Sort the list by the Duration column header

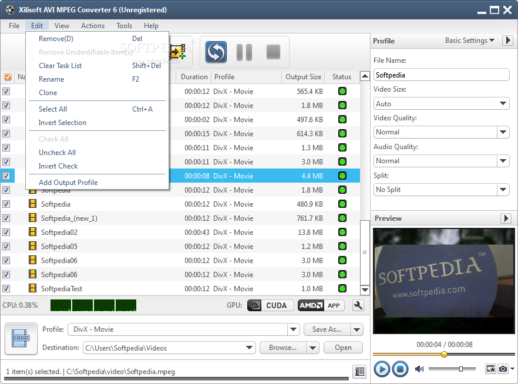point(194,77)
